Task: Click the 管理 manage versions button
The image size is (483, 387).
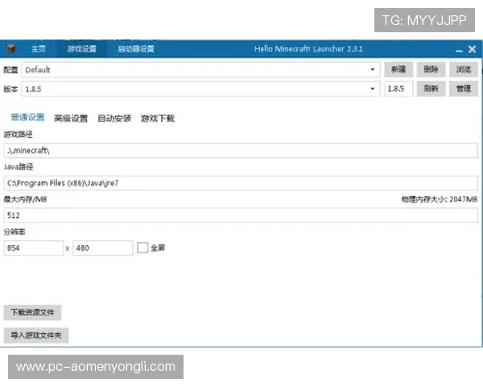Action: 464,89
